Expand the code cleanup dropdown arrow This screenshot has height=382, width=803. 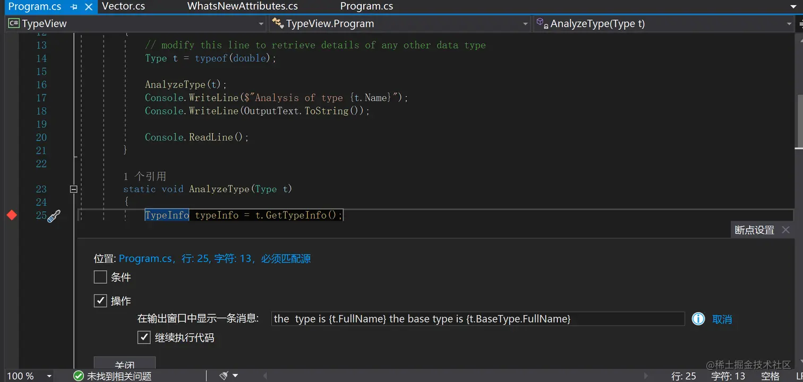click(235, 376)
